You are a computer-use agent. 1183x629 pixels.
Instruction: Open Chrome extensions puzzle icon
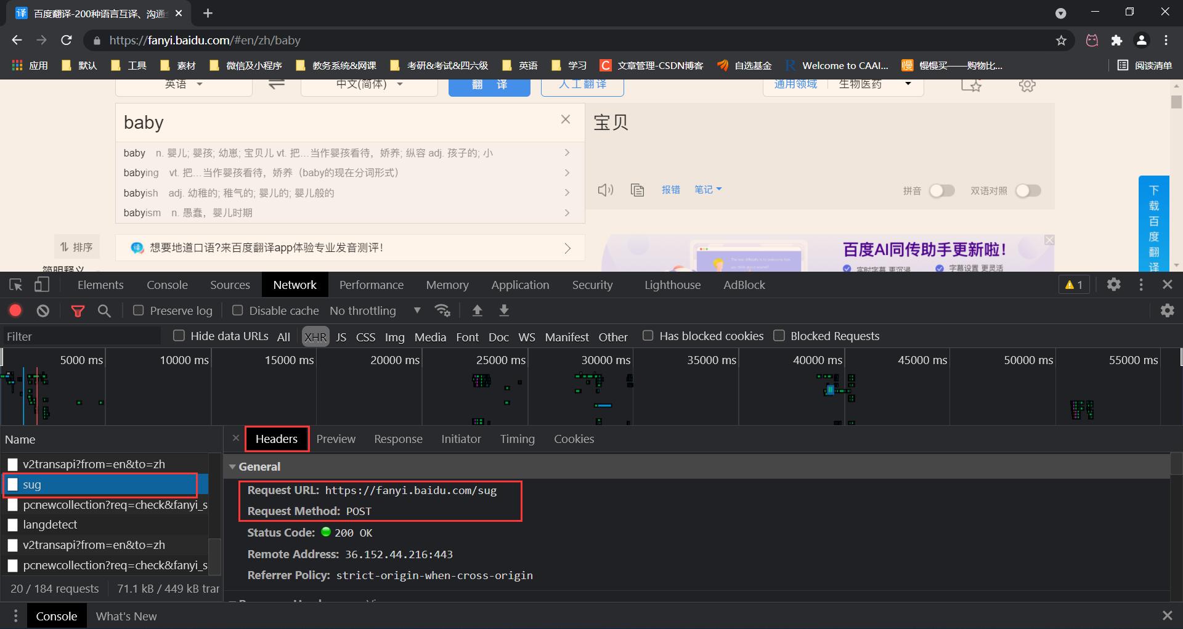(1116, 40)
